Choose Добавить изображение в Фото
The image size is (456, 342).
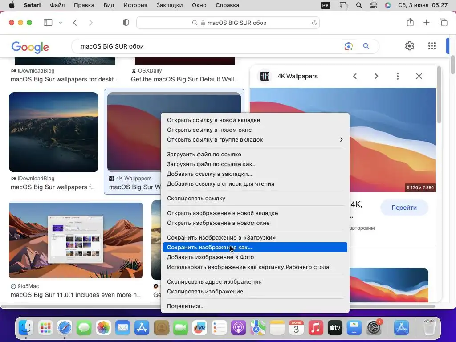coord(255,257)
